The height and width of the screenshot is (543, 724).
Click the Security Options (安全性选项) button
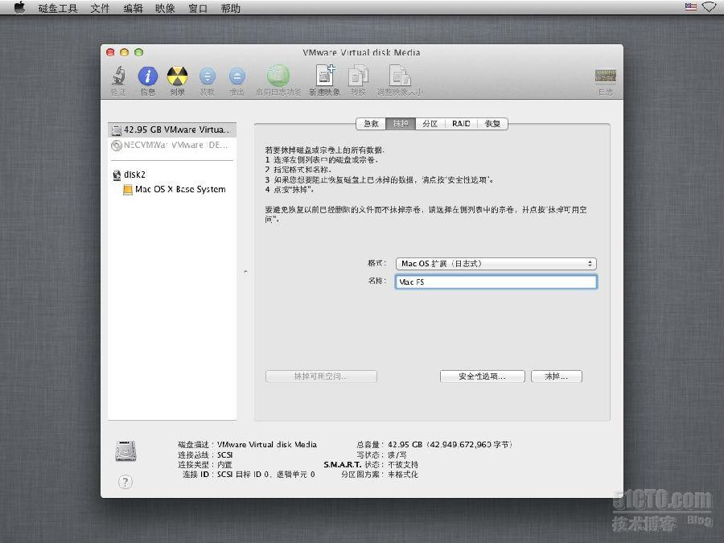coord(483,376)
